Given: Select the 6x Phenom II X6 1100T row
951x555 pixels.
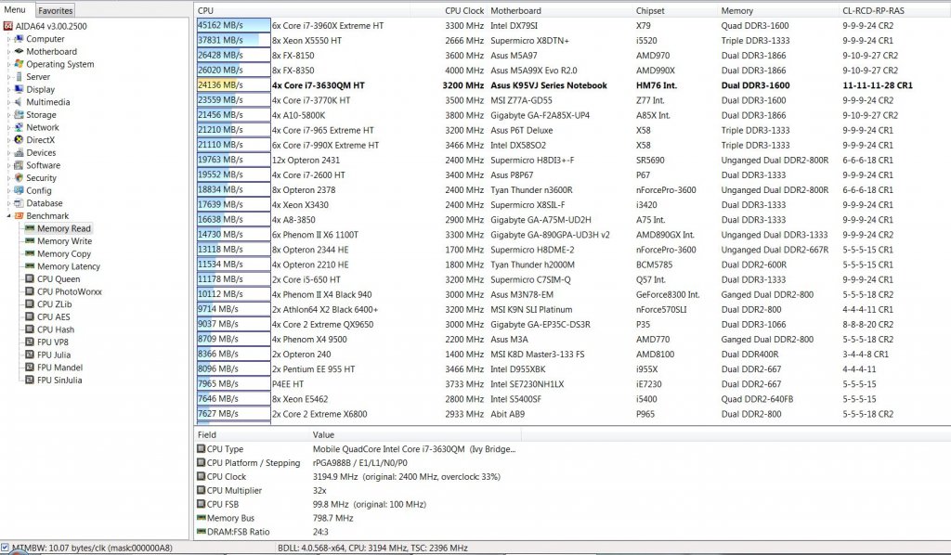Looking at the screenshot, I should [572, 235].
